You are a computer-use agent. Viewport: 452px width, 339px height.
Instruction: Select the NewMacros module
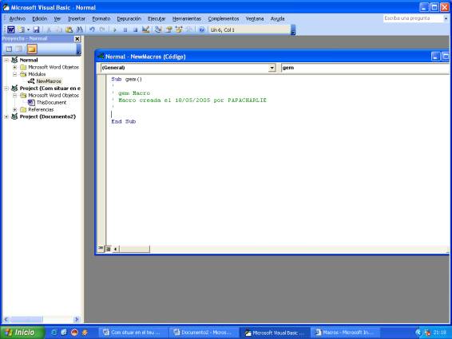click(x=49, y=81)
